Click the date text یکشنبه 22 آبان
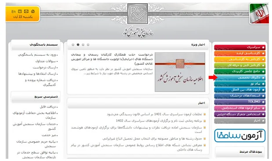This screenshot has height=161, width=272. tap(23, 17)
